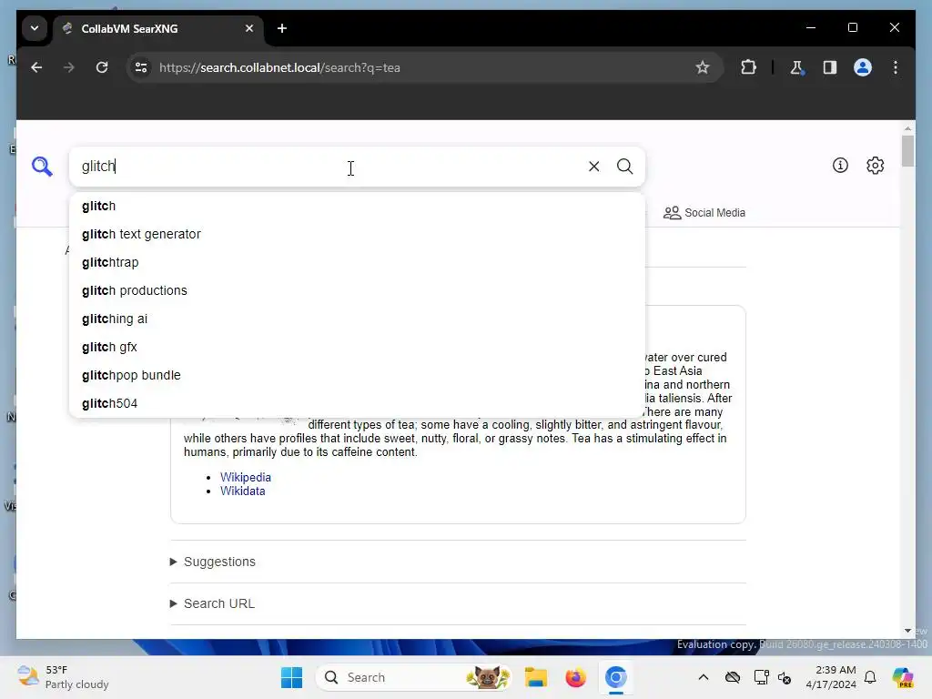932x699 pixels.
Task: Open Chrome three-dot menu
Action: click(x=896, y=67)
